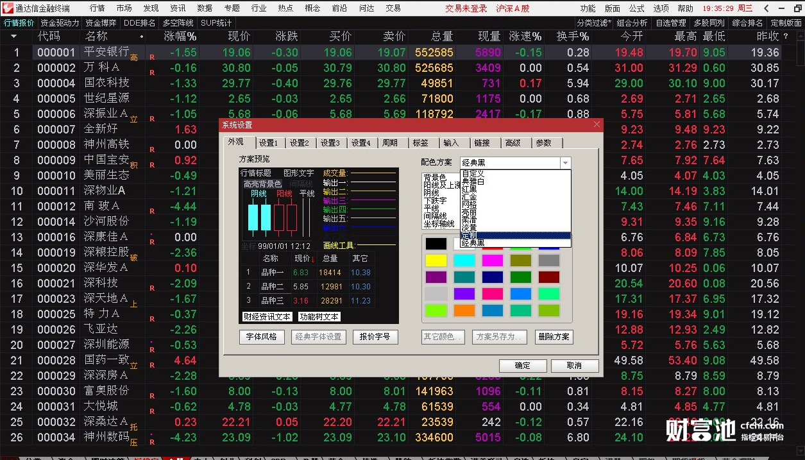This screenshot has width=805, height=460.
Task: Open the 周期 settings tab
Action: click(x=390, y=143)
